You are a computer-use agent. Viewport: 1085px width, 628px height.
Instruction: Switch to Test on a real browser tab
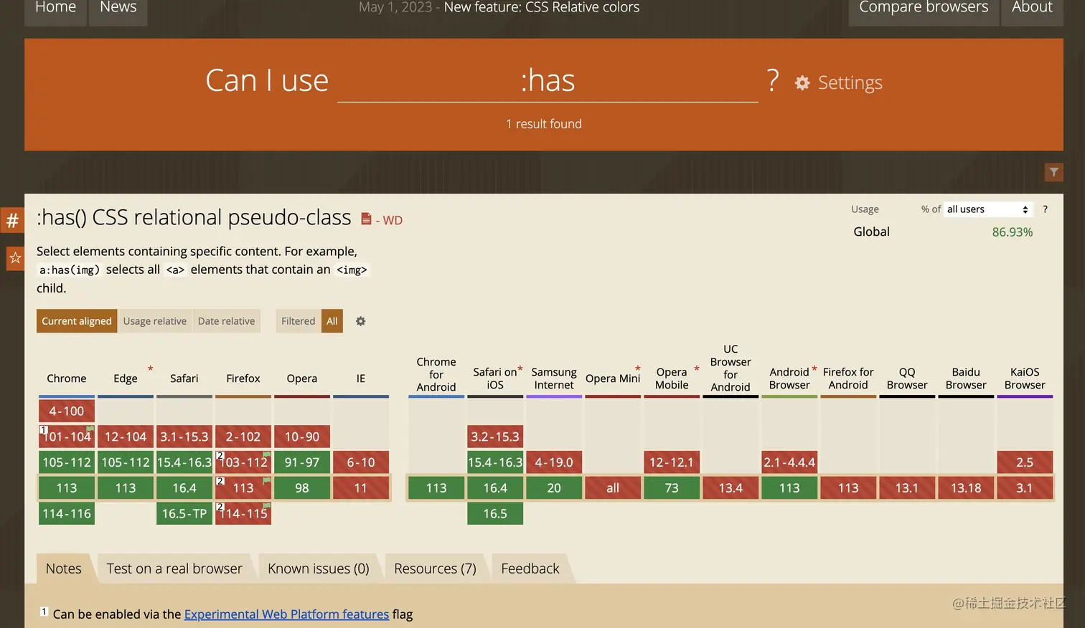coord(174,568)
